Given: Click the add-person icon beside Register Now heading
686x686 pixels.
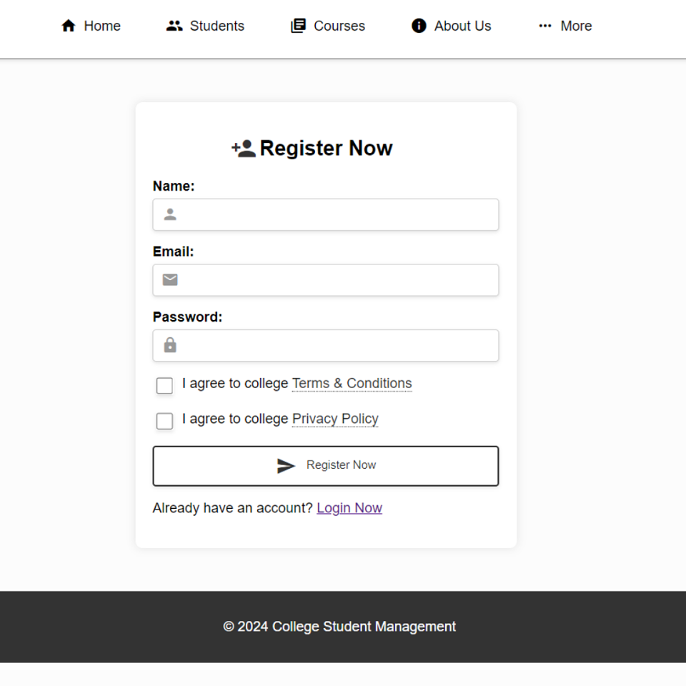Looking at the screenshot, I should pos(243,149).
